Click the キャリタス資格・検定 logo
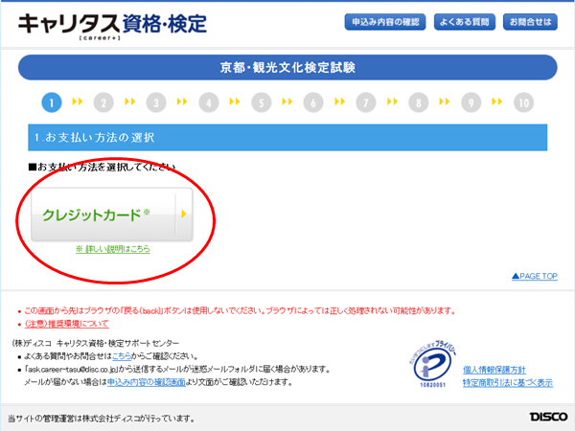This screenshot has width=575, height=431. 112,26
